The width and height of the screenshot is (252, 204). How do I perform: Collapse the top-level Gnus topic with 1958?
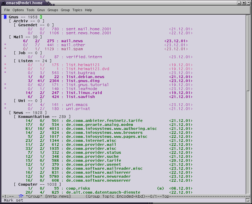click(23, 17)
